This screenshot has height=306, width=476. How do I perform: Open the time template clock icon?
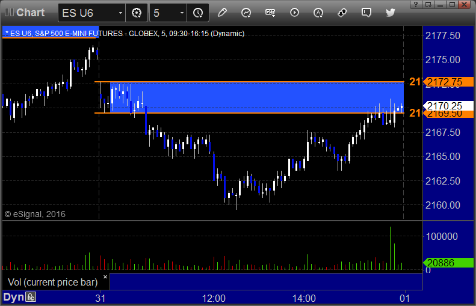coord(198,13)
